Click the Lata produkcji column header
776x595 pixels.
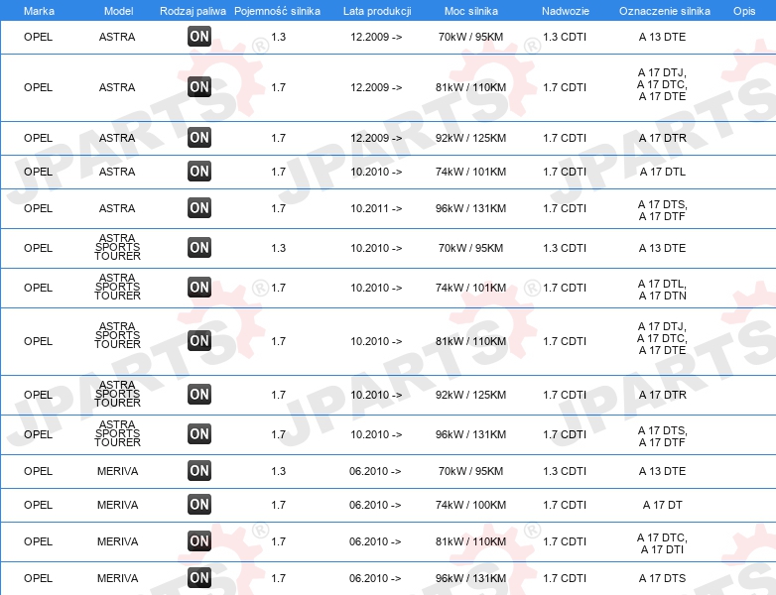pyautogui.click(x=377, y=11)
